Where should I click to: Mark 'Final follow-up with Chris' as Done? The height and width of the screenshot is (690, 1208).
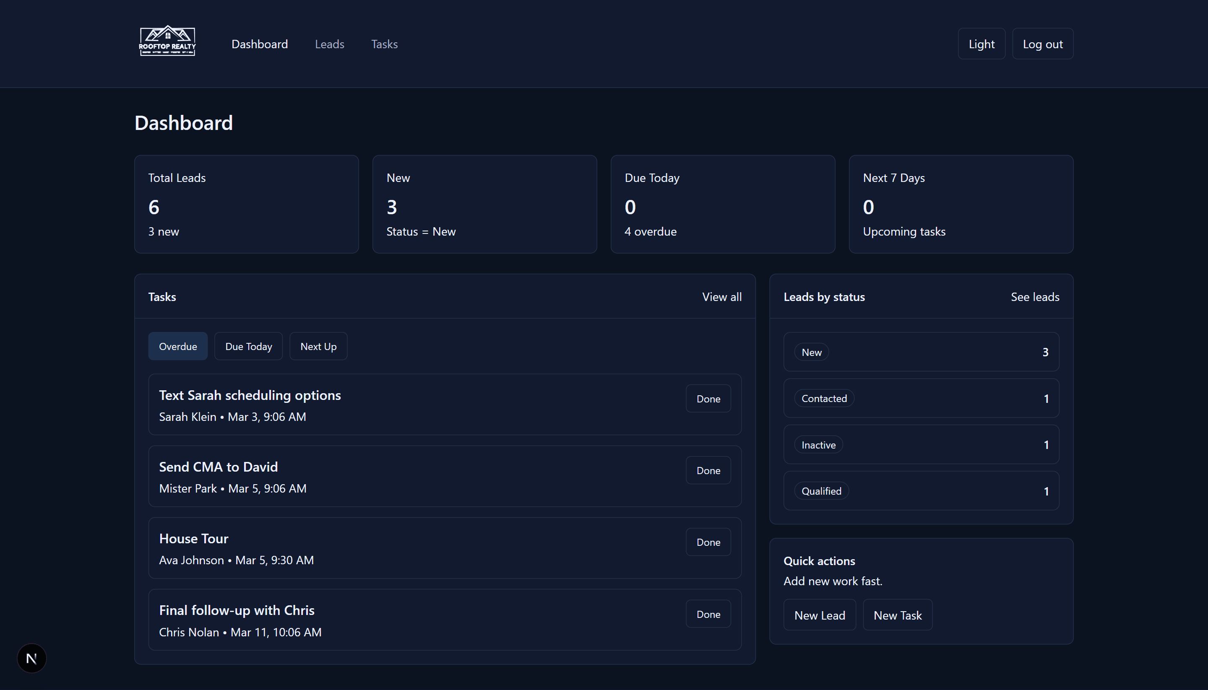(x=708, y=614)
